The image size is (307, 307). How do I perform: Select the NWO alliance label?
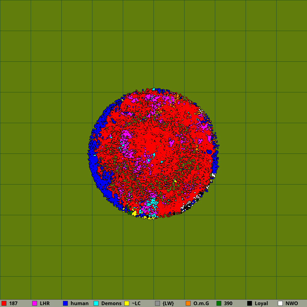click(x=292, y=303)
